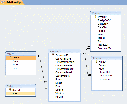Select Bank field in Arendator table
The image size is (127, 104).
(58, 86)
